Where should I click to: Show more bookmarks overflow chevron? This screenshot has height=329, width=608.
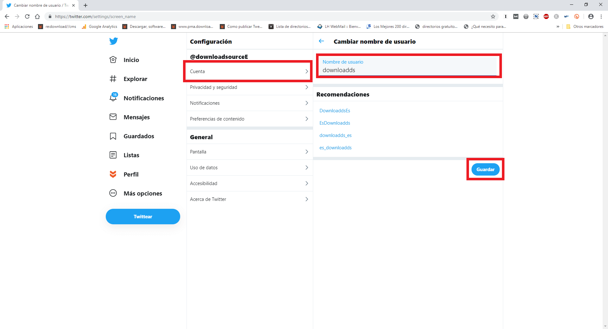coord(558,27)
